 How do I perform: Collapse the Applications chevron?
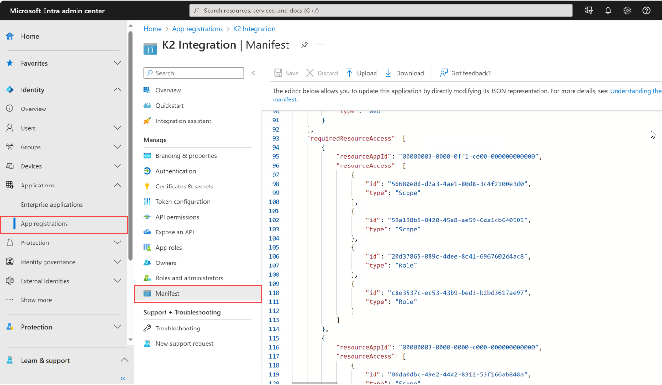tap(117, 186)
